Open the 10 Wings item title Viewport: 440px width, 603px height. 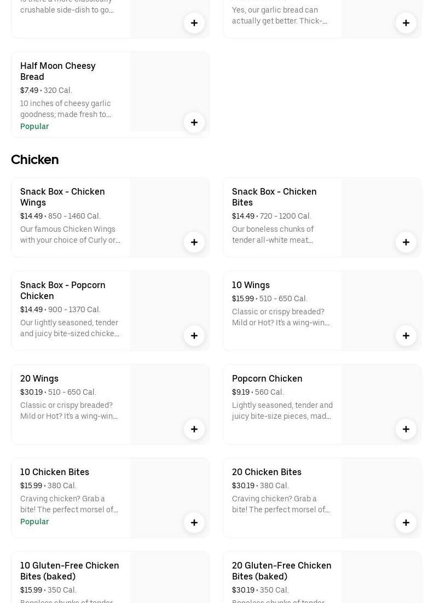[251, 285]
